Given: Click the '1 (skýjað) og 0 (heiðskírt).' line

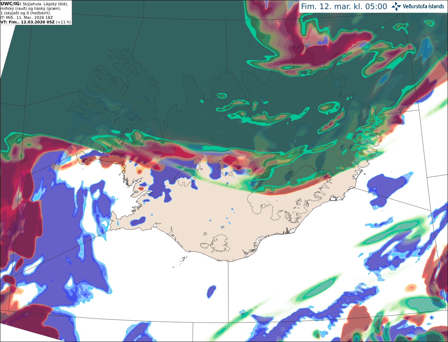Looking at the screenshot, I should coord(26,13).
